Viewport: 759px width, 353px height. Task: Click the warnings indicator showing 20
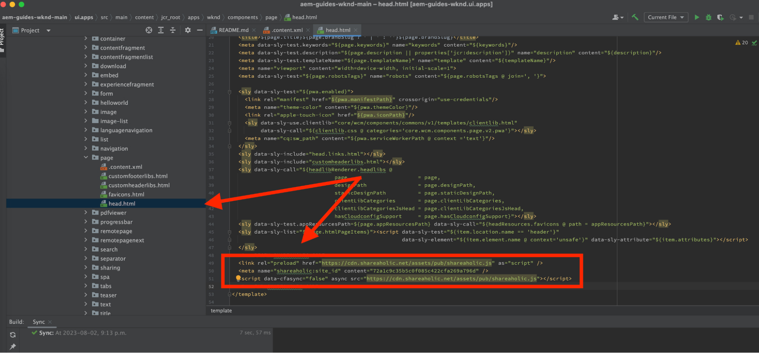[742, 43]
